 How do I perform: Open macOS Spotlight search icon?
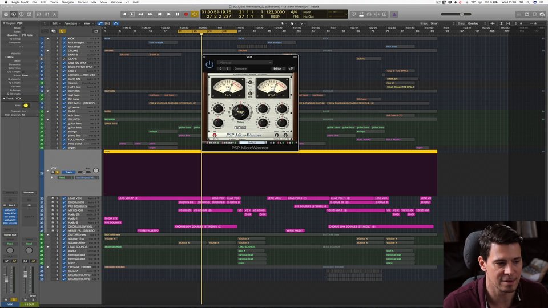pyautogui.click(x=528, y=2)
